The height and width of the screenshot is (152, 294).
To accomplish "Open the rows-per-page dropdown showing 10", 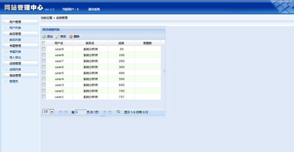I will pyautogui.click(x=51, y=112).
